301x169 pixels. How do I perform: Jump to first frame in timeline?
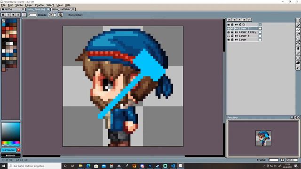229,20
